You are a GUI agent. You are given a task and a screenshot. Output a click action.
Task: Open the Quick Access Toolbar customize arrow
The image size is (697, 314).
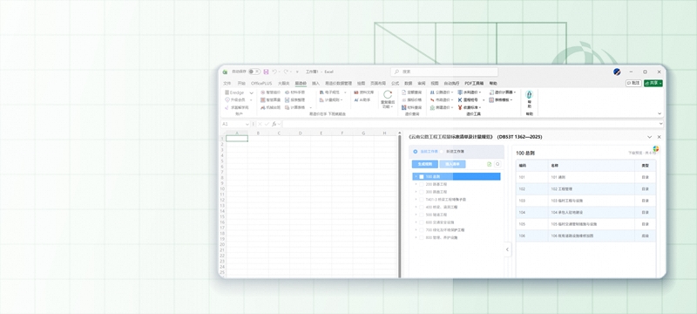tap(297, 72)
